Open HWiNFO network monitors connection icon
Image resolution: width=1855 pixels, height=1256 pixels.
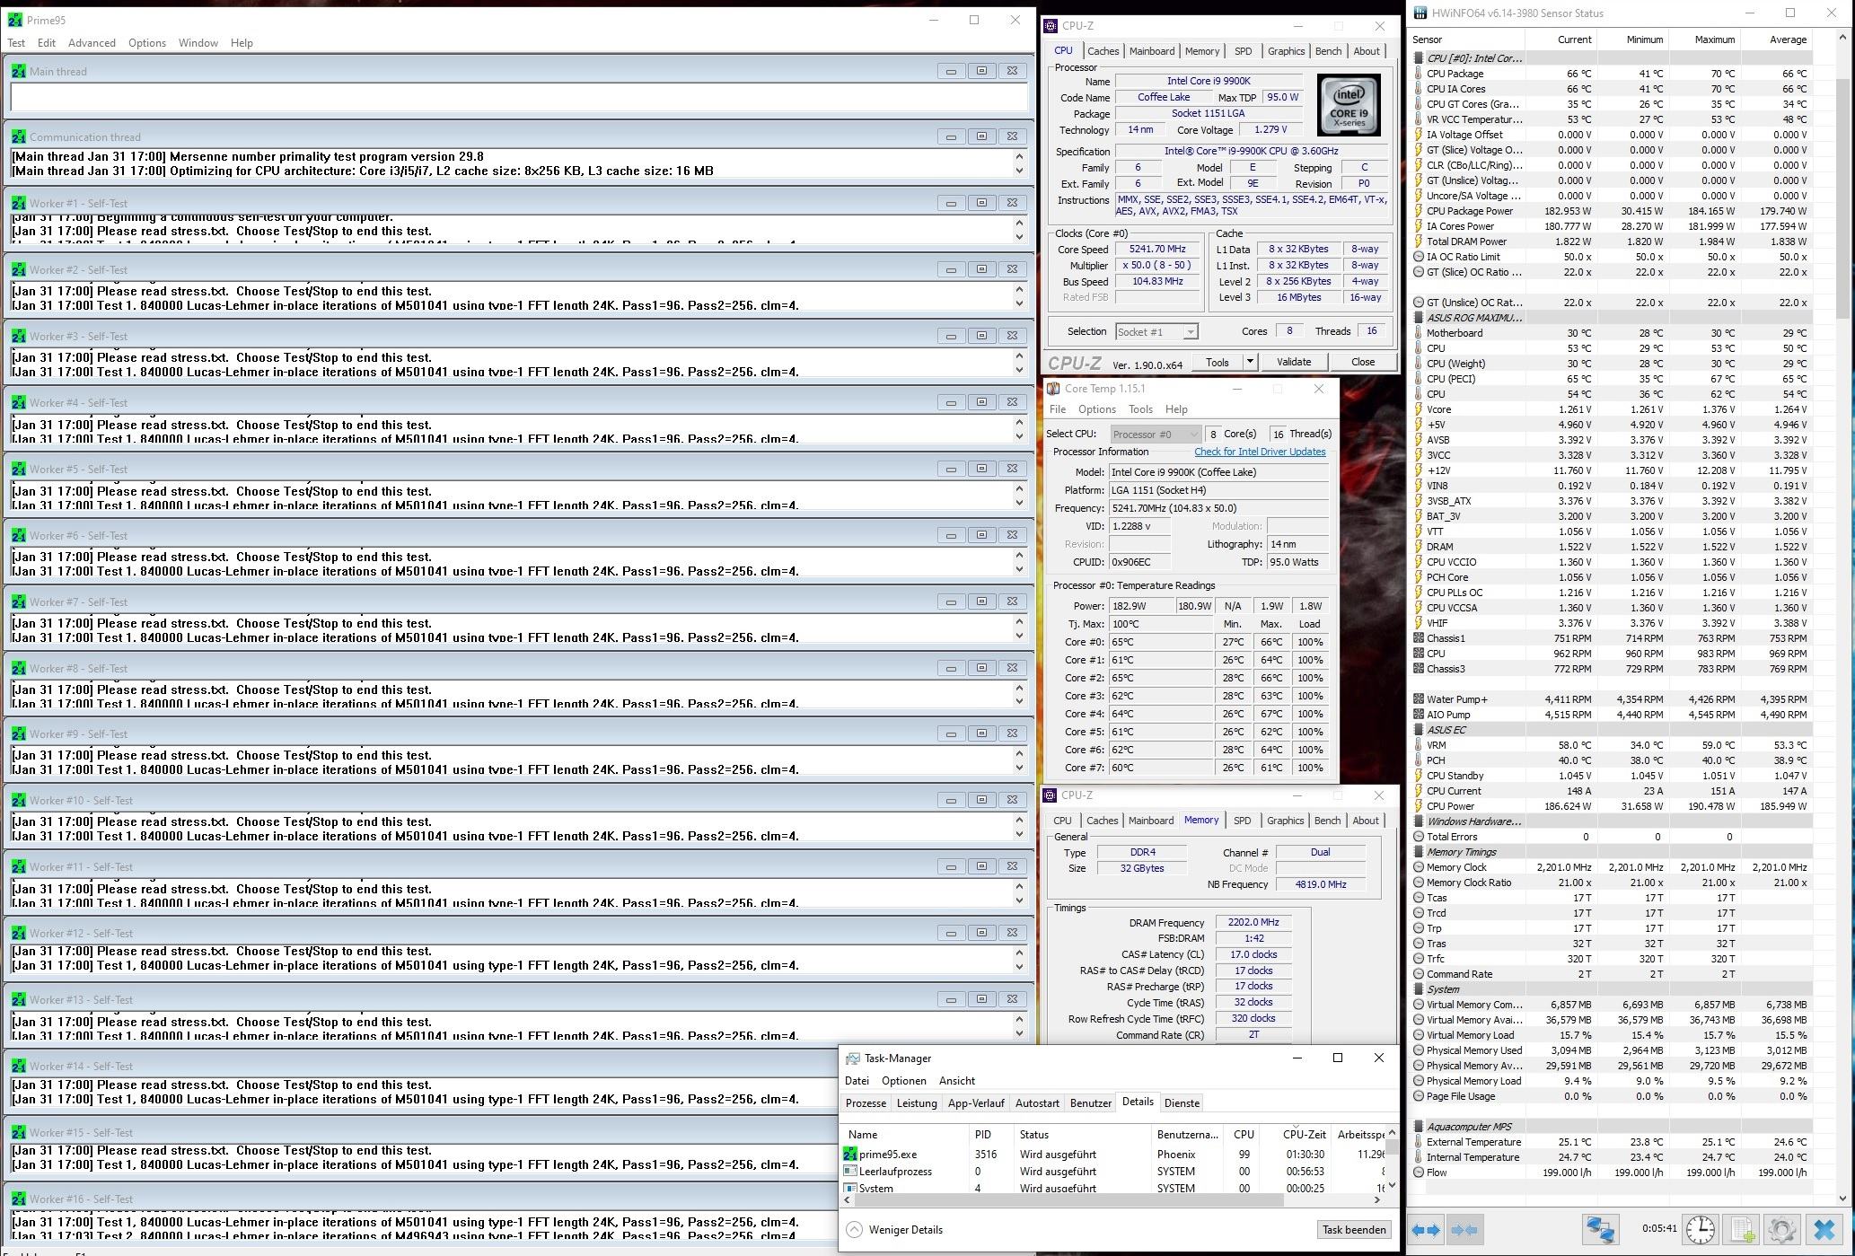pos(1600,1228)
